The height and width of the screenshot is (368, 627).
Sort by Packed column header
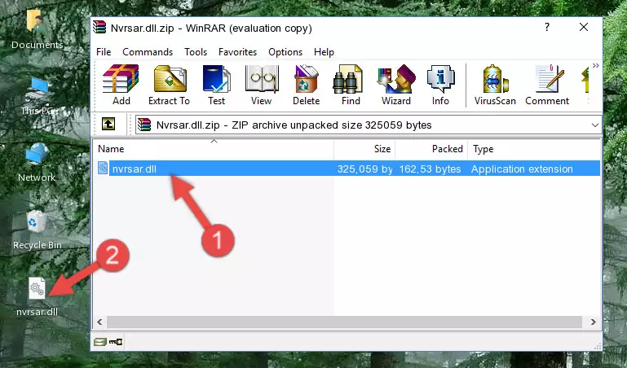tap(431, 149)
